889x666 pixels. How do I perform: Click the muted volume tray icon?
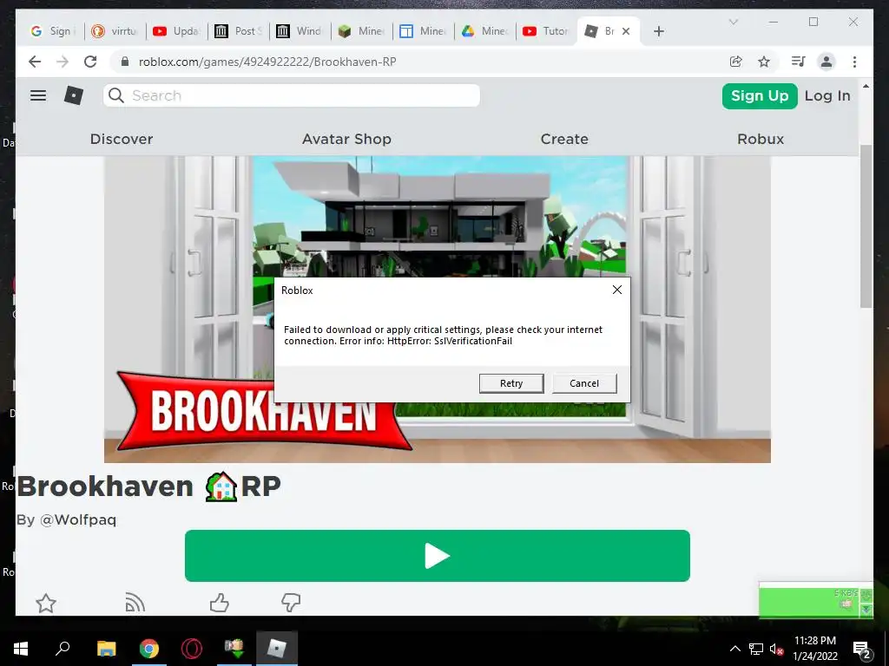[x=777, y=649]
